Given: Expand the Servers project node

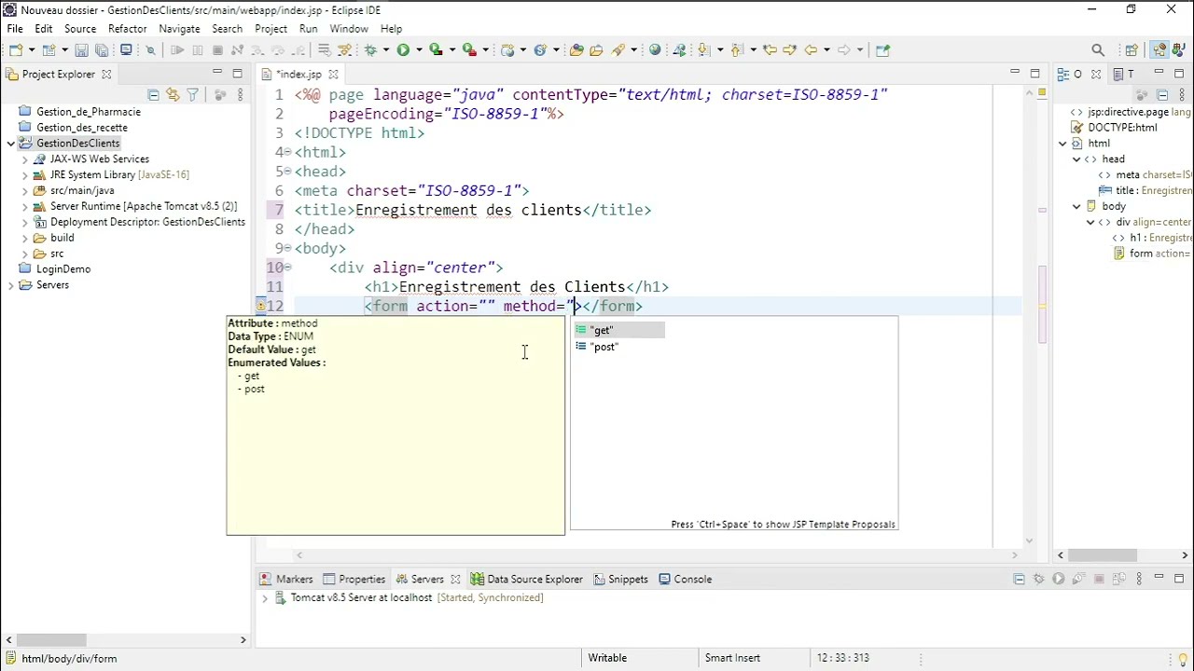Looking at the screenshot, I should [10, 285].
